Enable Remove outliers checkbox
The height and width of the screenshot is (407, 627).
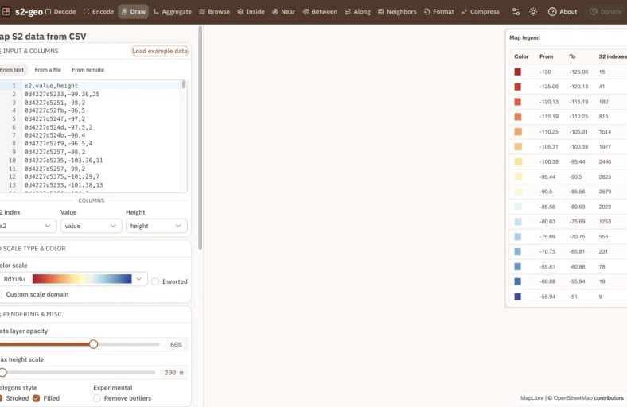(x=97, y=398)
